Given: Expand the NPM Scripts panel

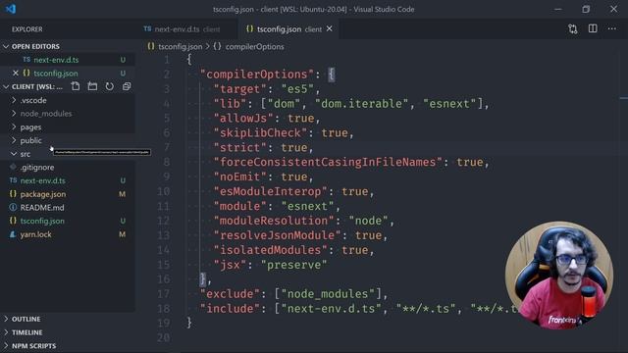Looking at the screenshot, I should click(6, 345).
